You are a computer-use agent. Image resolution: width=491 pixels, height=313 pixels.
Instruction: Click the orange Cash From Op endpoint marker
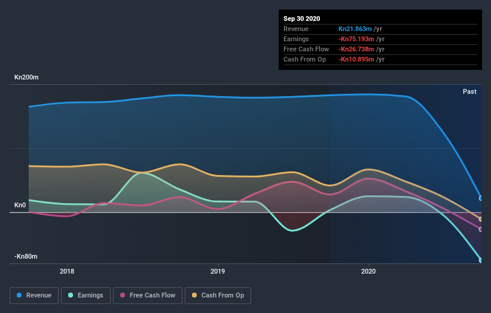click(481, 219)
